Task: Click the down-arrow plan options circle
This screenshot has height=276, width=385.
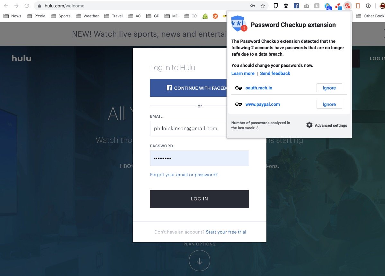Action: click(199, 261)
